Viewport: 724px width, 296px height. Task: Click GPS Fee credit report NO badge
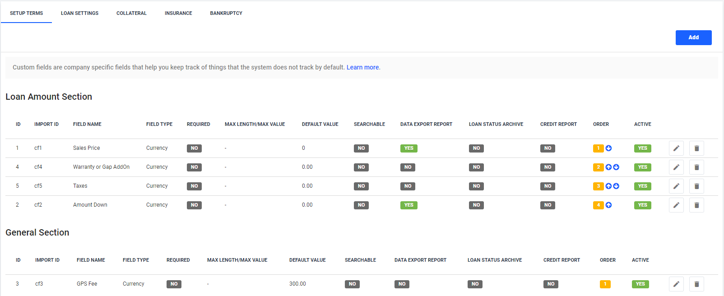pos(551,284)
